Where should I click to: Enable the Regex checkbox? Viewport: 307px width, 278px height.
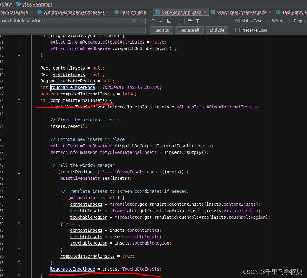point(290,21)
